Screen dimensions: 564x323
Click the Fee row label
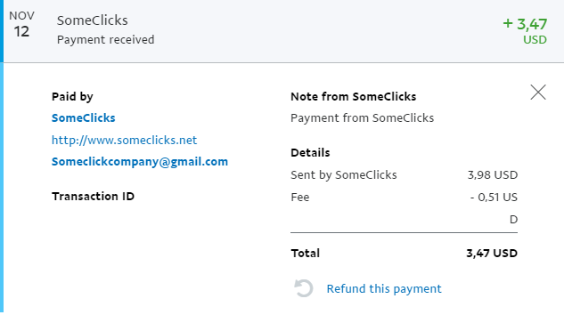point(300,198)
